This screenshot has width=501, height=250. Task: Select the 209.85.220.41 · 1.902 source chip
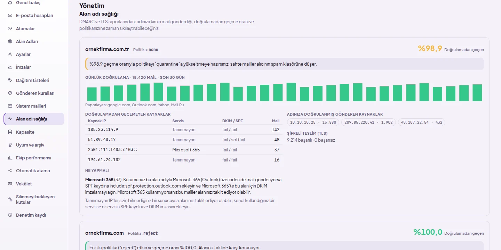(368, 122)
